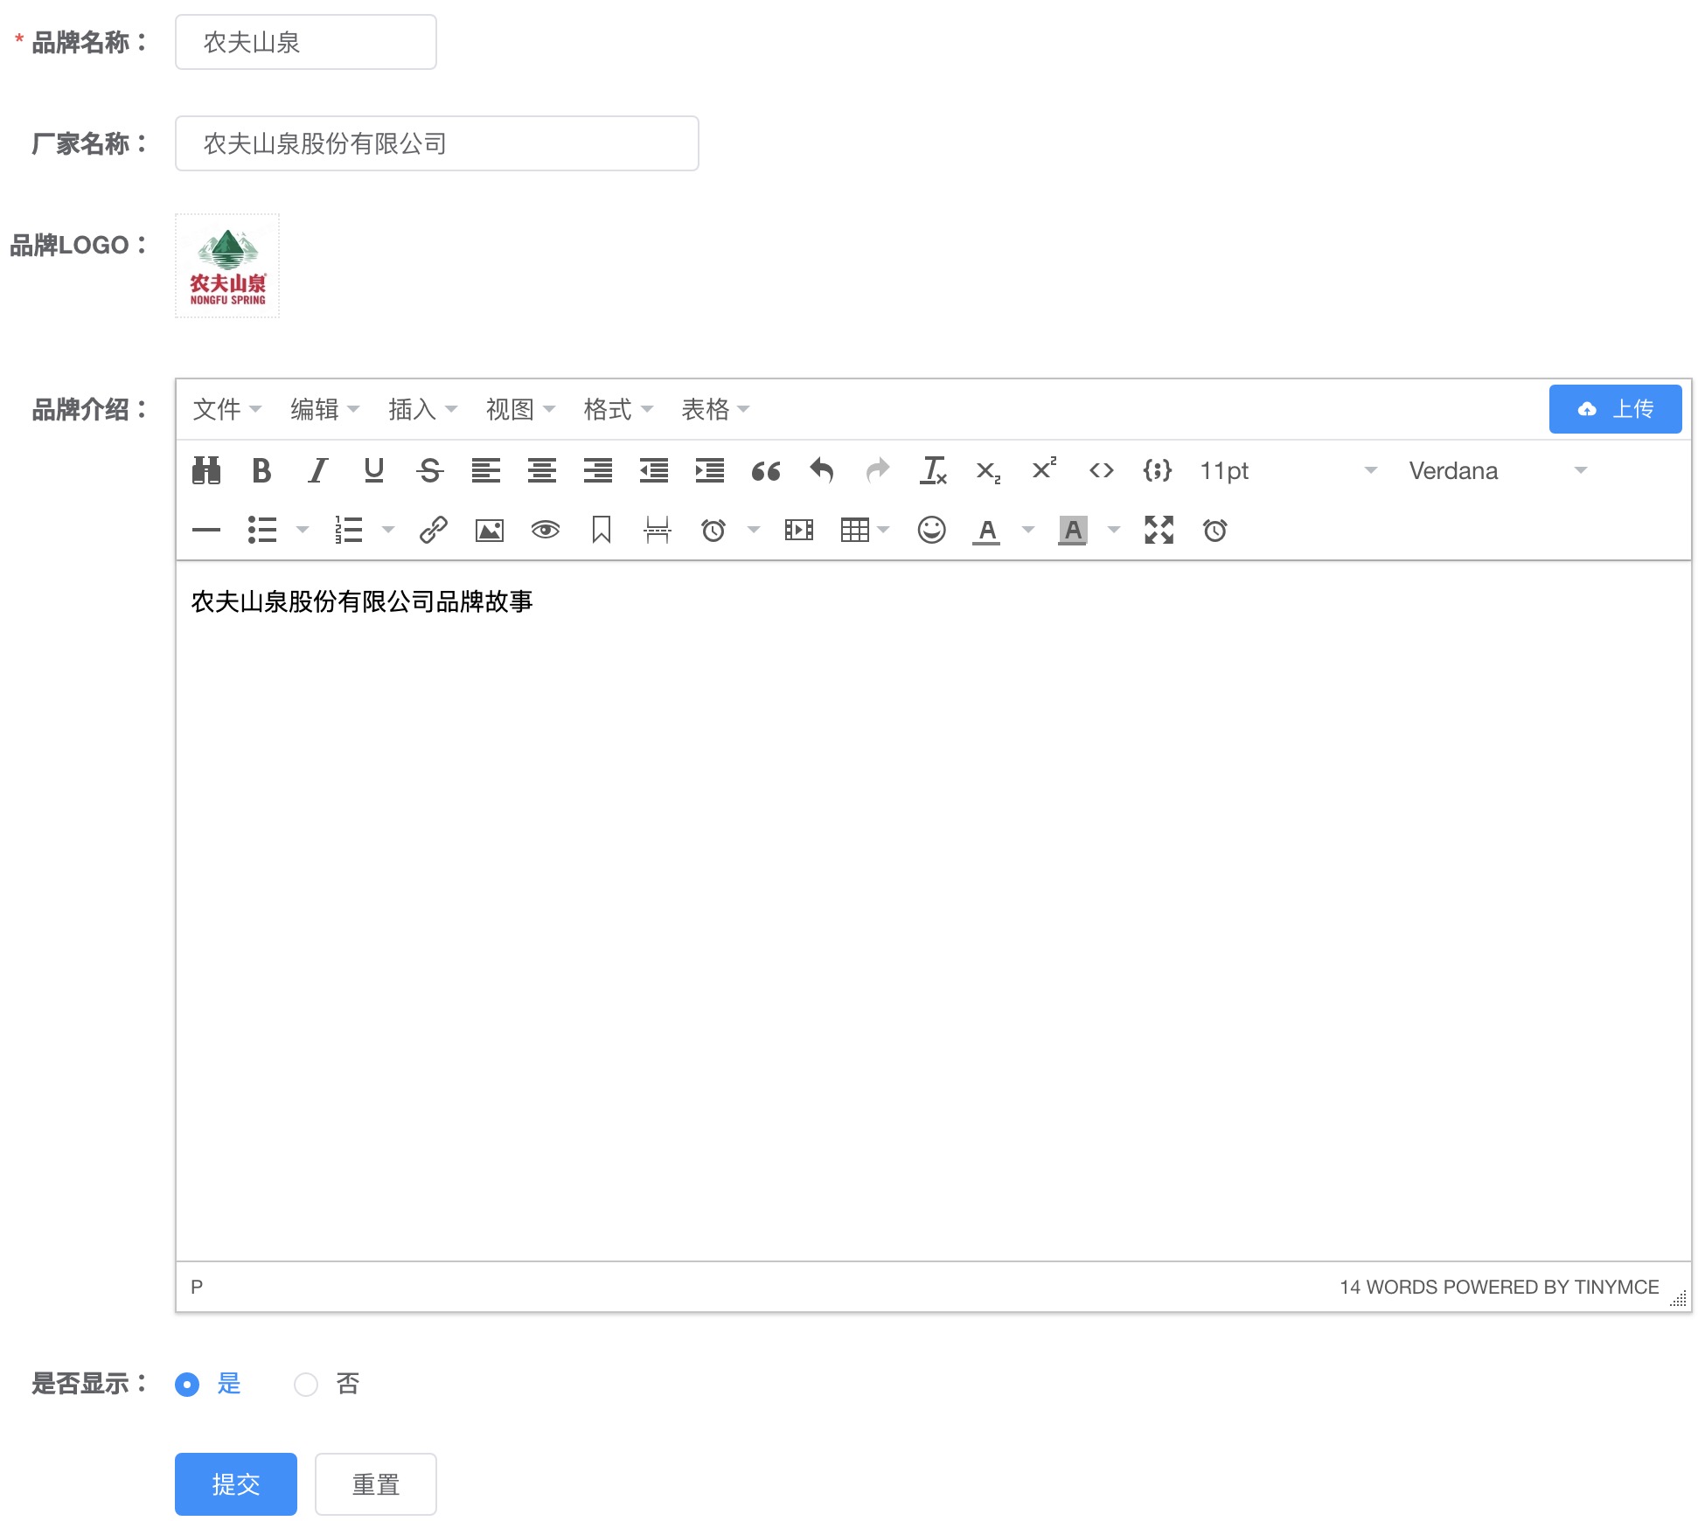Insert a horizontal line
The height and width of the screenshot is (1521, 1698).
206,530
